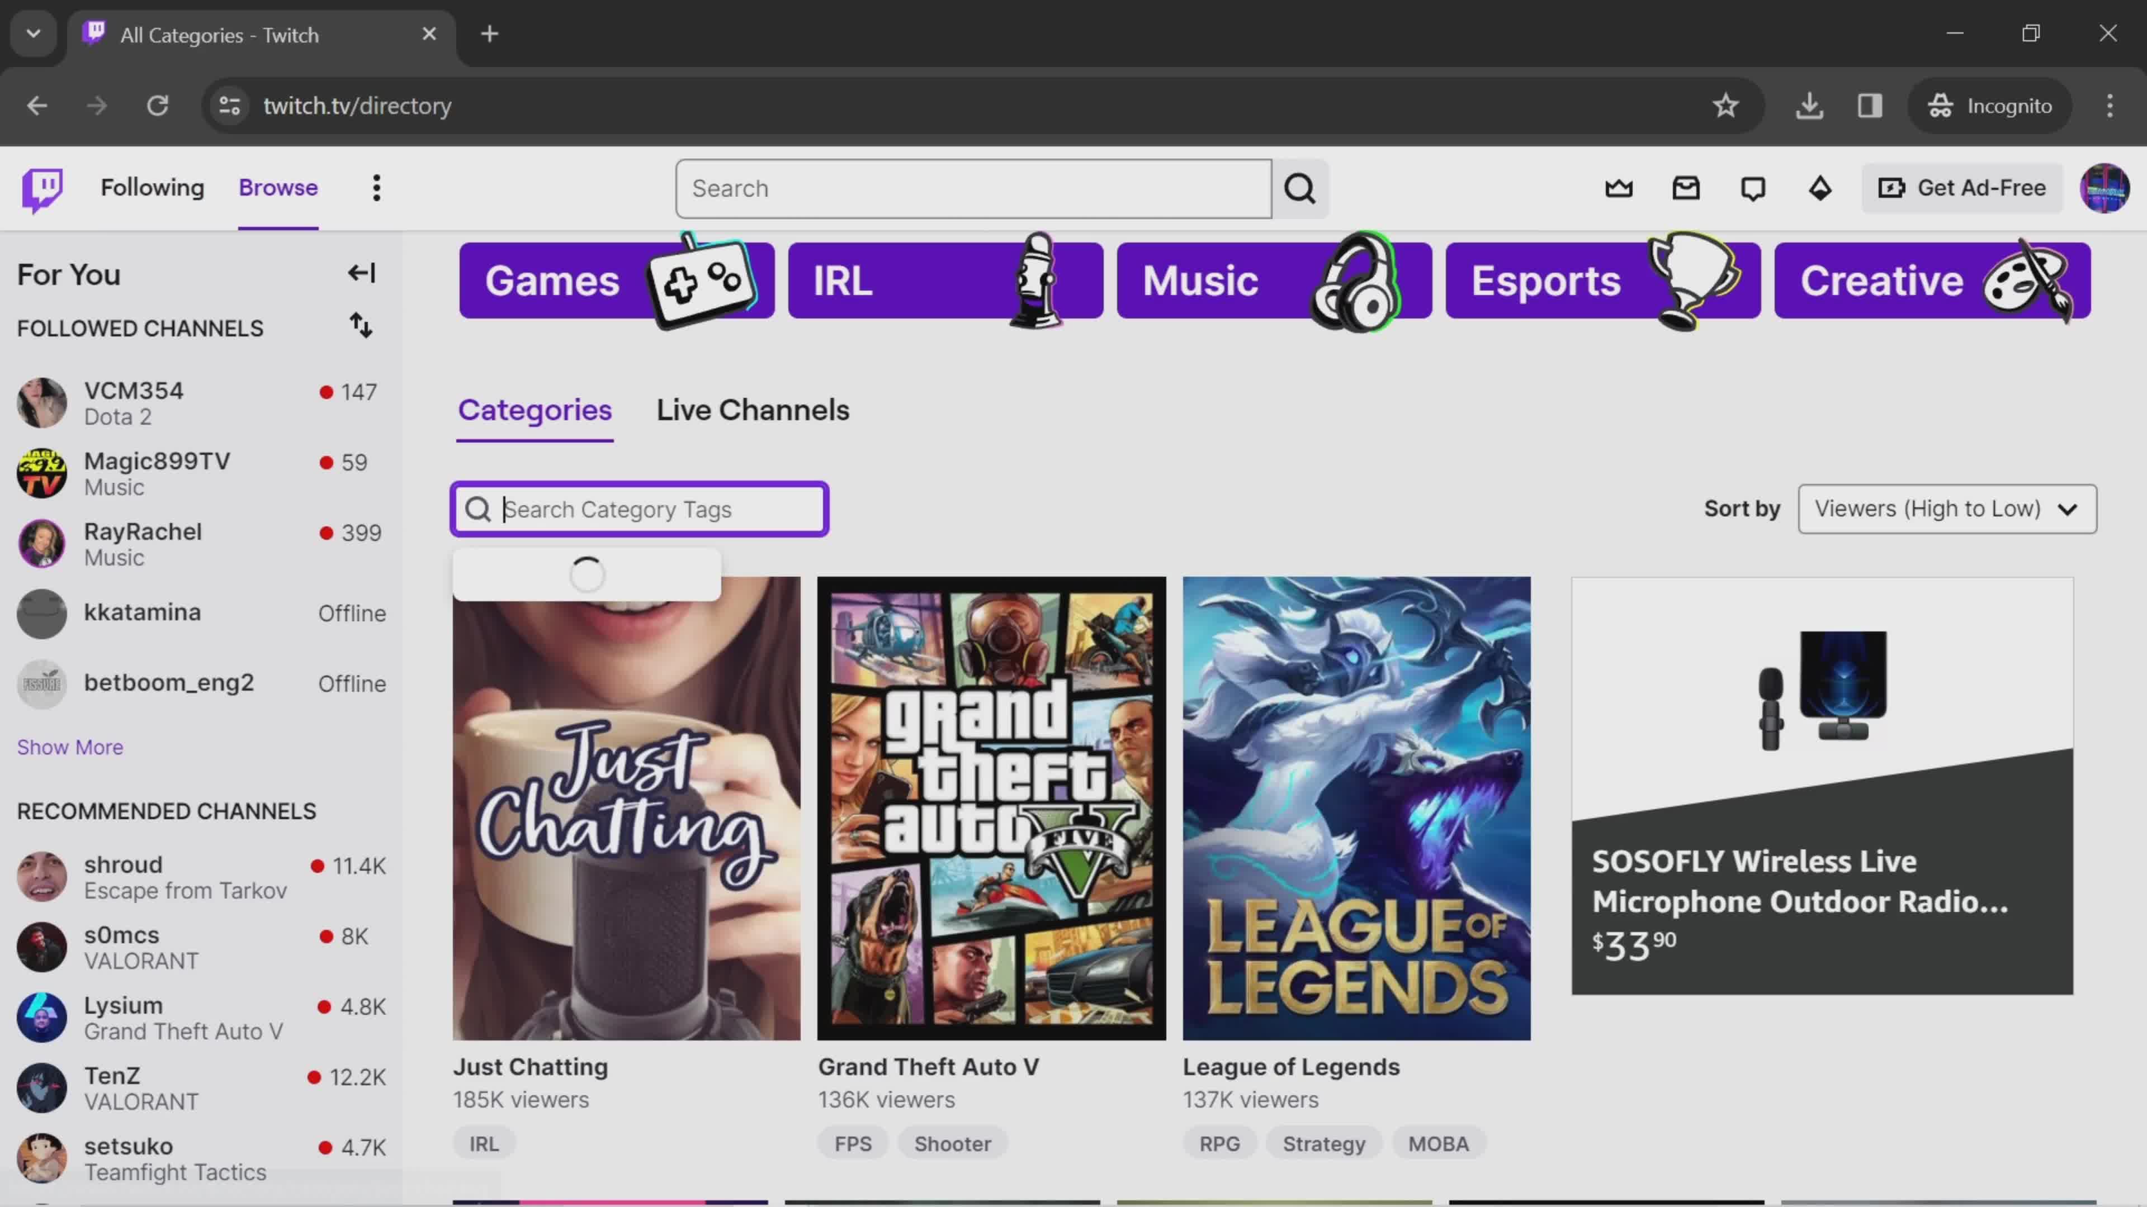Click Grand Theft Auto V title link
This screenshot has height=1207, width=2147.
(x=929, y=1067)
